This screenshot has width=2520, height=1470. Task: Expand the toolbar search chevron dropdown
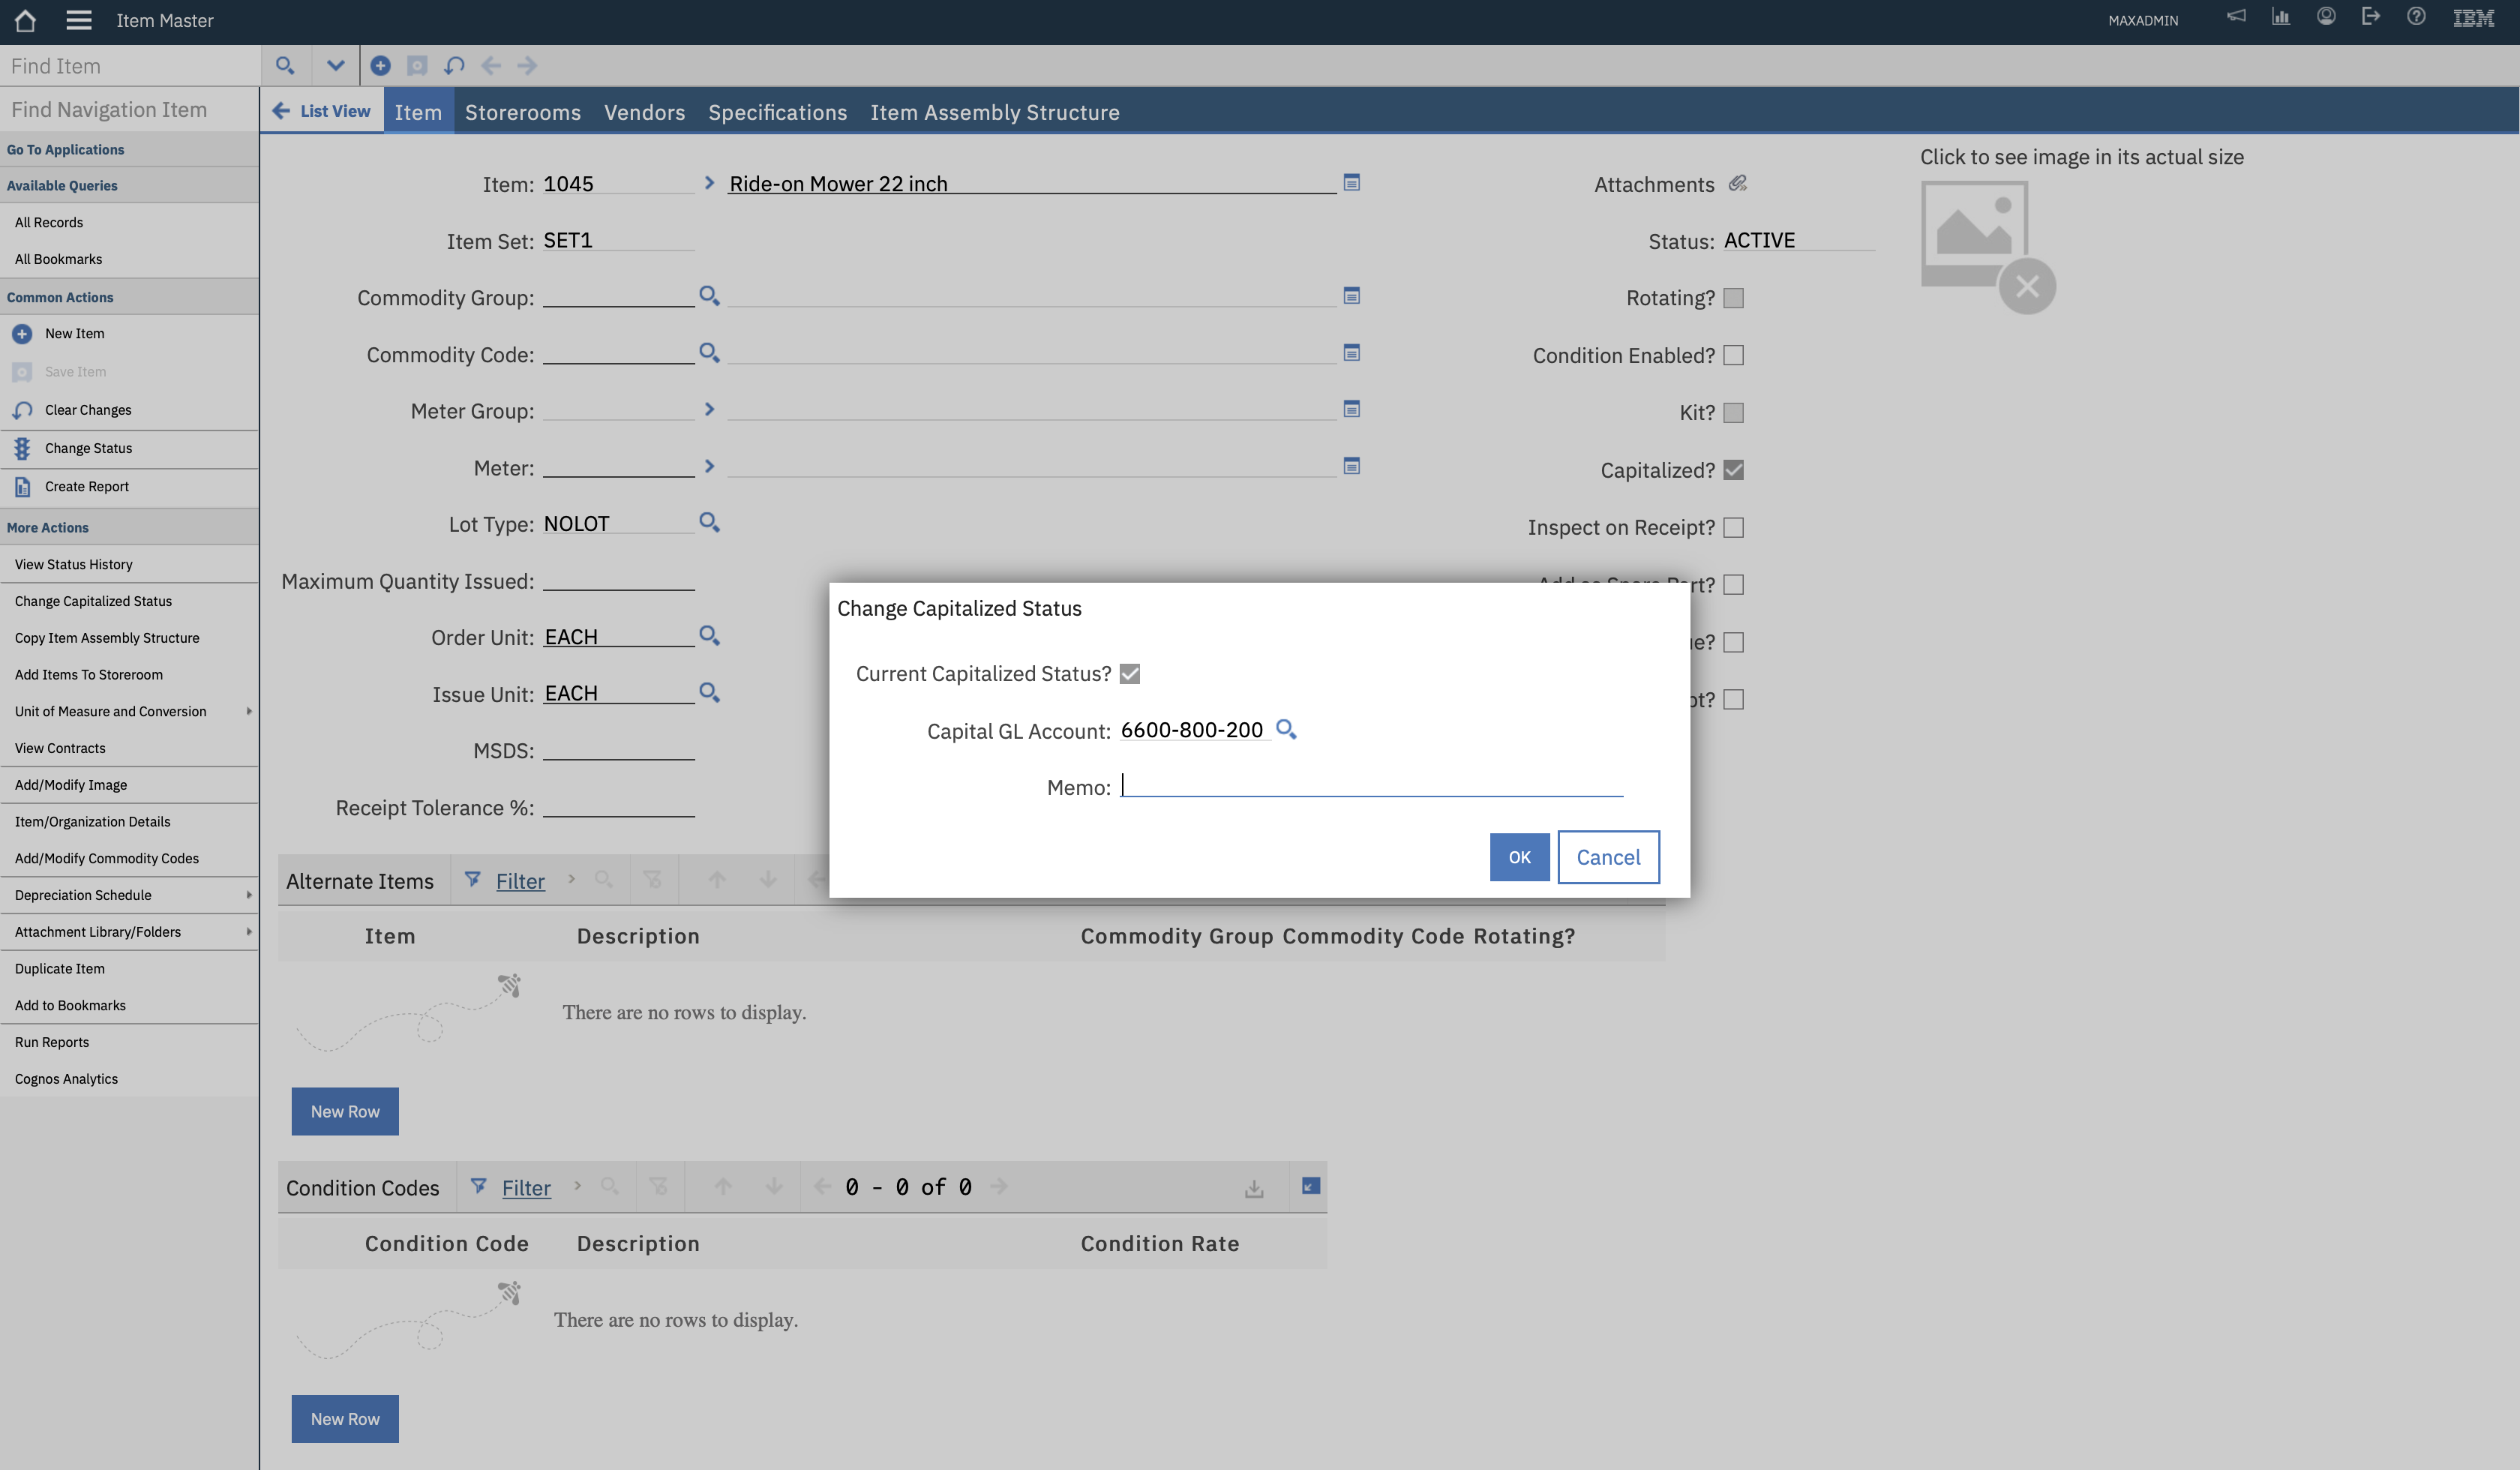click(x=335, y=65)
